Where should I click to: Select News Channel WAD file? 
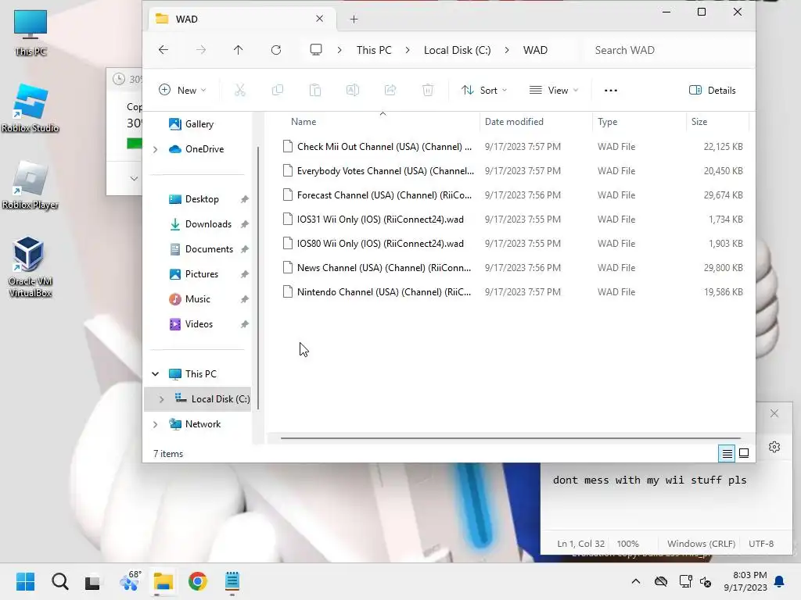coord(513,268)
